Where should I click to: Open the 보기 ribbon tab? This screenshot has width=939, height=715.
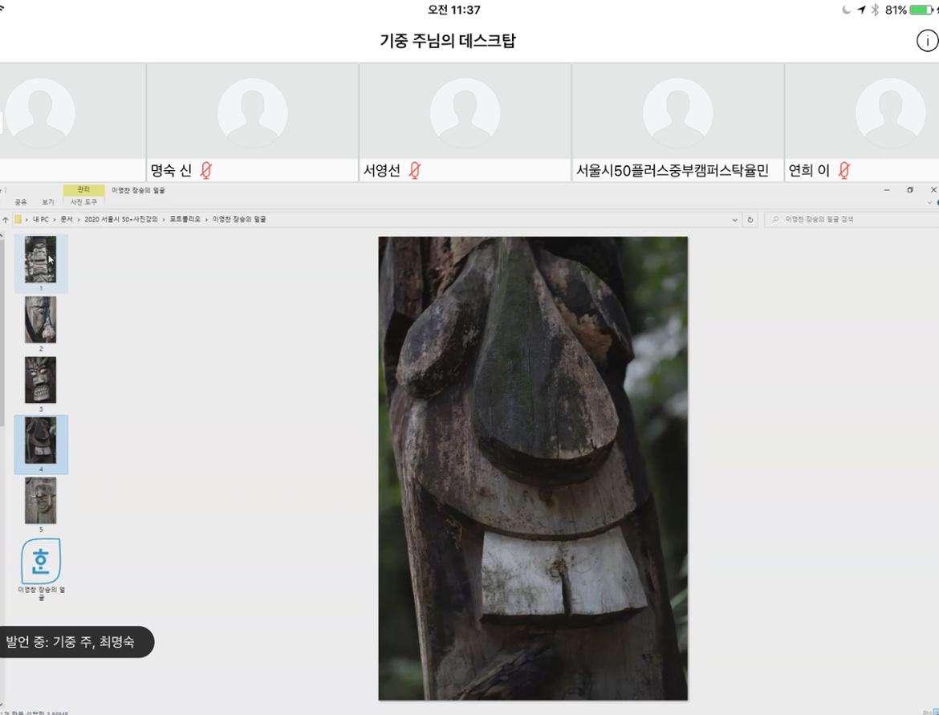(x=48, y=202)
